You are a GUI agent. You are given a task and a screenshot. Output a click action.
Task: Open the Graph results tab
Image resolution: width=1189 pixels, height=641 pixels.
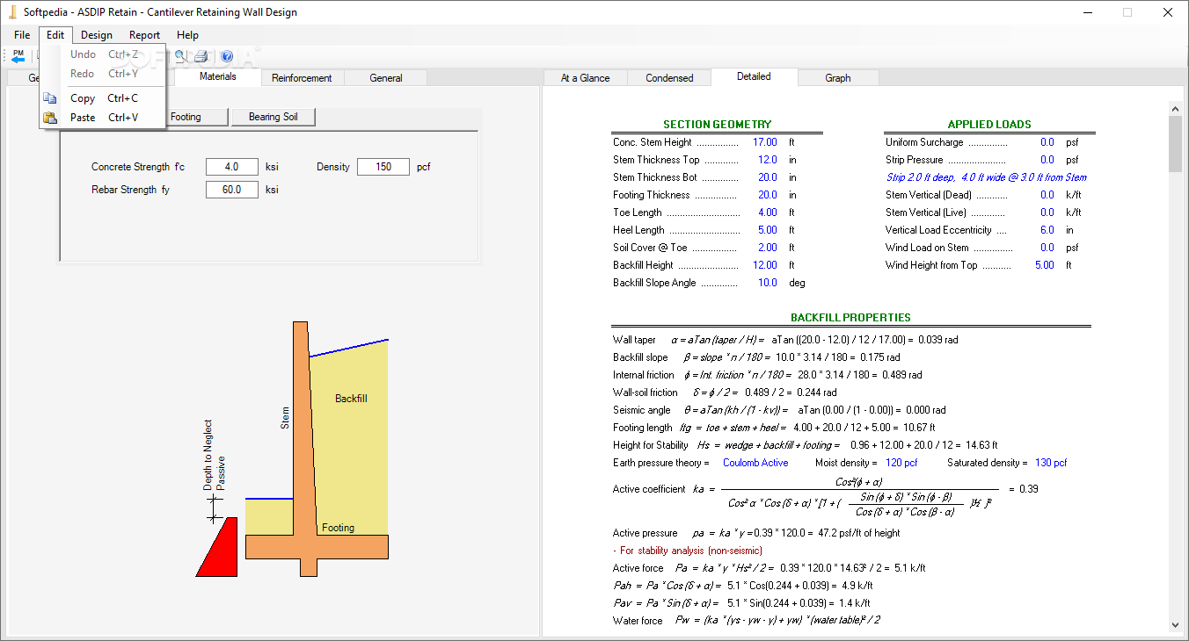pos(837,78)
